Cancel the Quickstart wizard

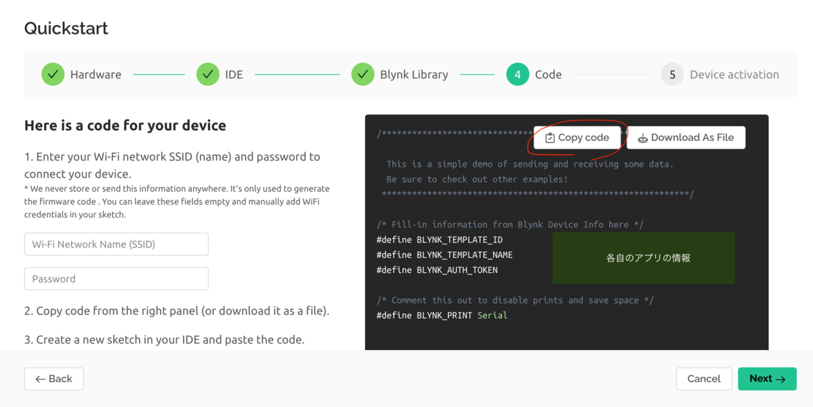tap(704, 379)
